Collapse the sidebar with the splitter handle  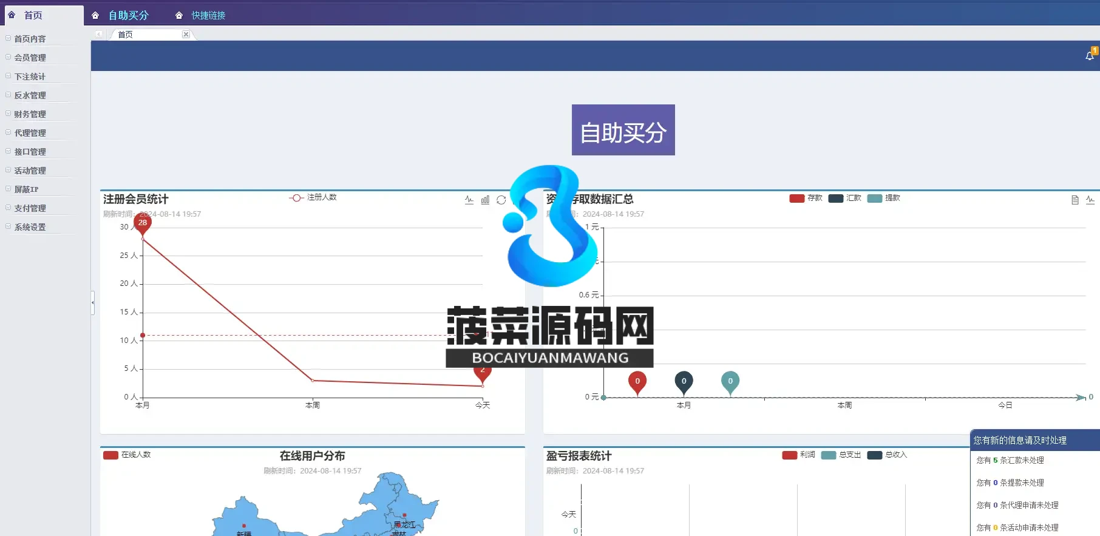point(93,302)
